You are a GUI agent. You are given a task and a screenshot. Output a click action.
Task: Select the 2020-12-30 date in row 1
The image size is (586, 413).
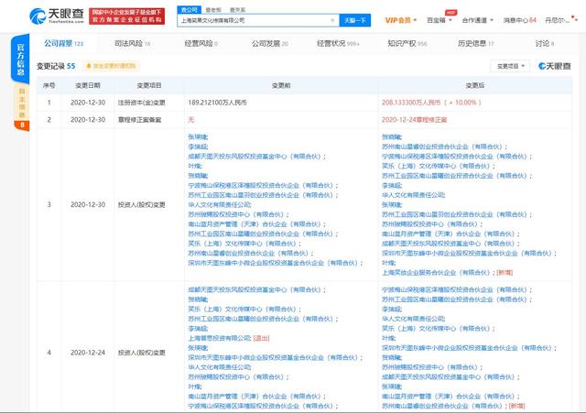coord(88,103)
